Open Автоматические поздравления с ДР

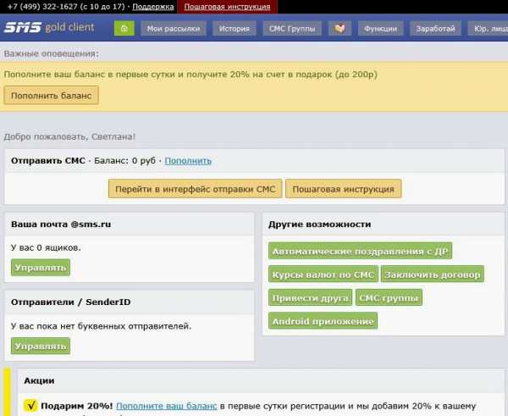pos(359,251)
